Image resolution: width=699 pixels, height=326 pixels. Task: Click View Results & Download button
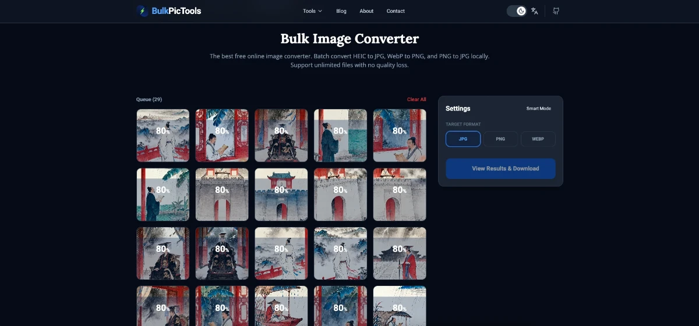point(500,169)
